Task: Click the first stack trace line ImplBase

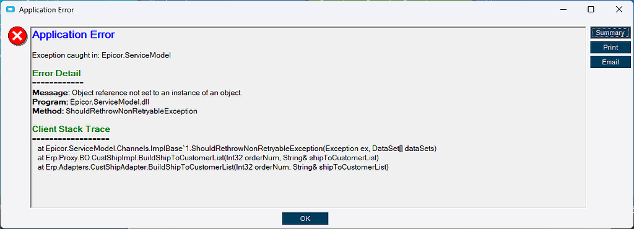Action: pos(237,149)
